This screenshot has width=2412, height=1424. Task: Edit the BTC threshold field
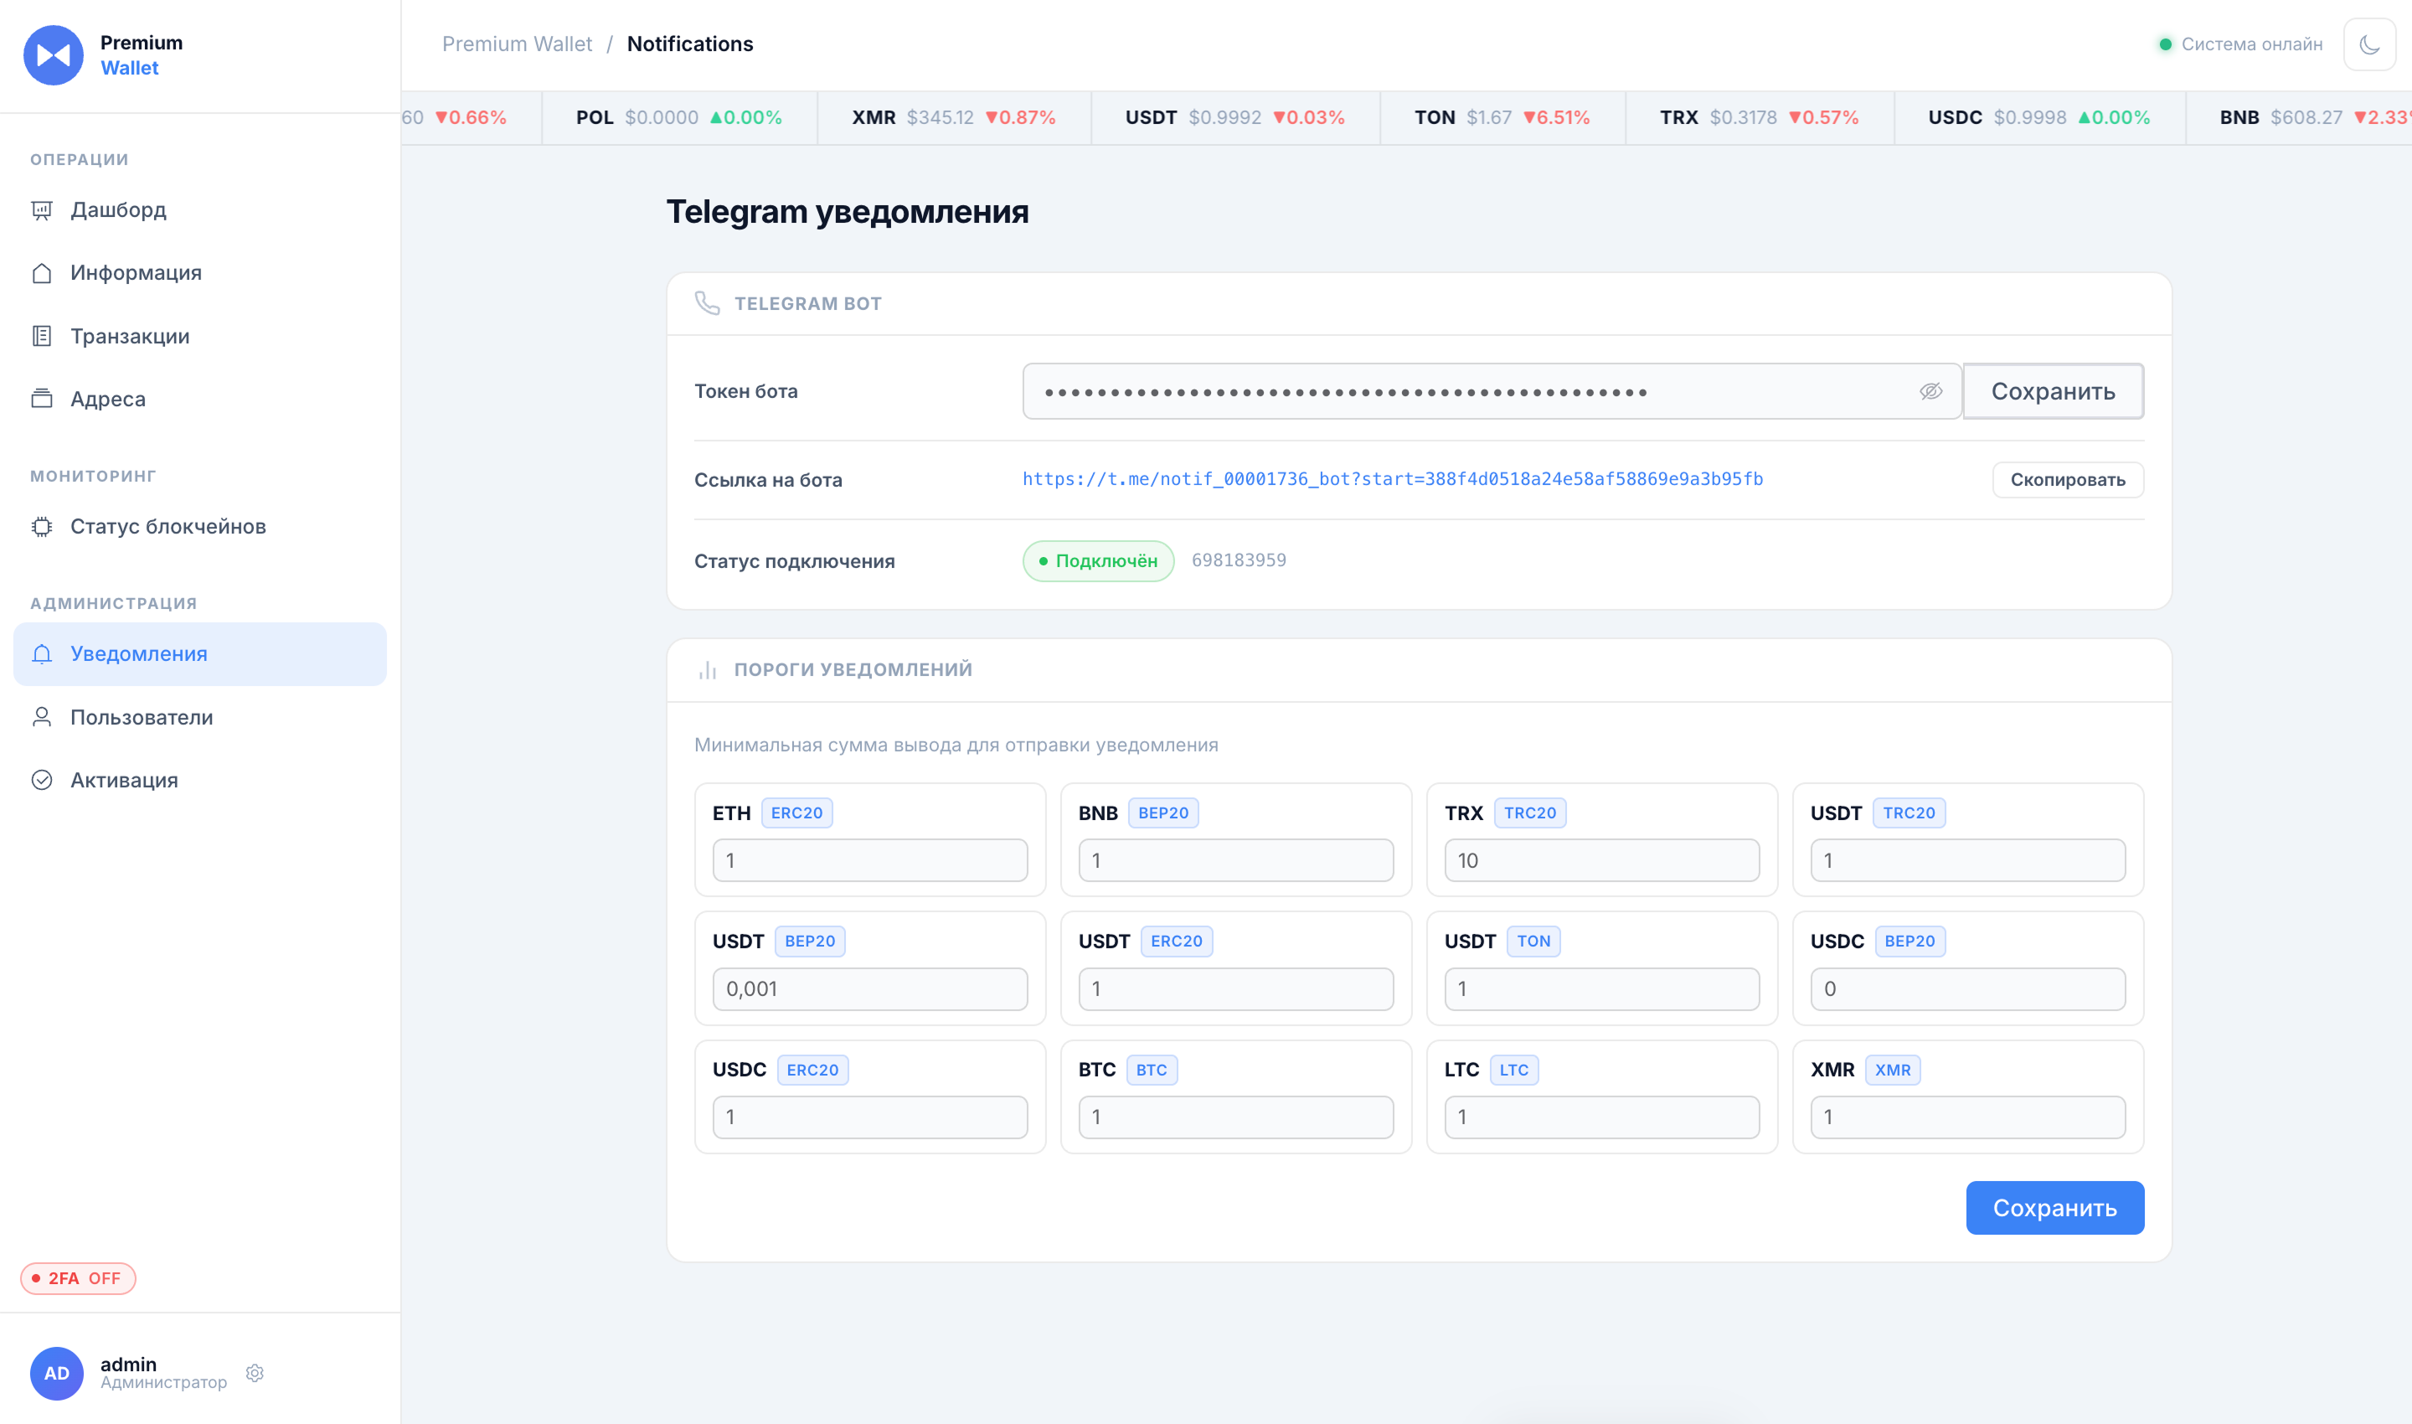[x=1236, y=1118]
